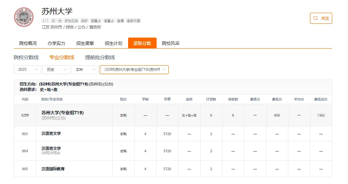This screenshot has width=348, height=184.
Task: Click the 录取数 column header
Action: [x=233, y=99]
